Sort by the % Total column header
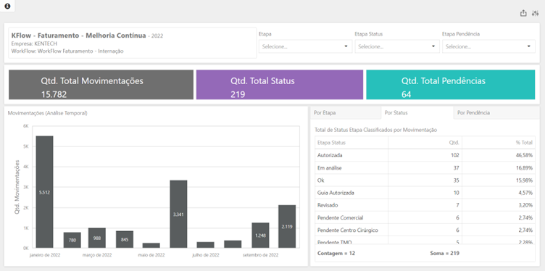Viewport: 545px width, 271px height. 499,143
